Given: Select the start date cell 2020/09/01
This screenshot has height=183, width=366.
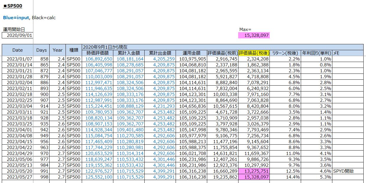Looking at the screenshot, I should [17, 35].
